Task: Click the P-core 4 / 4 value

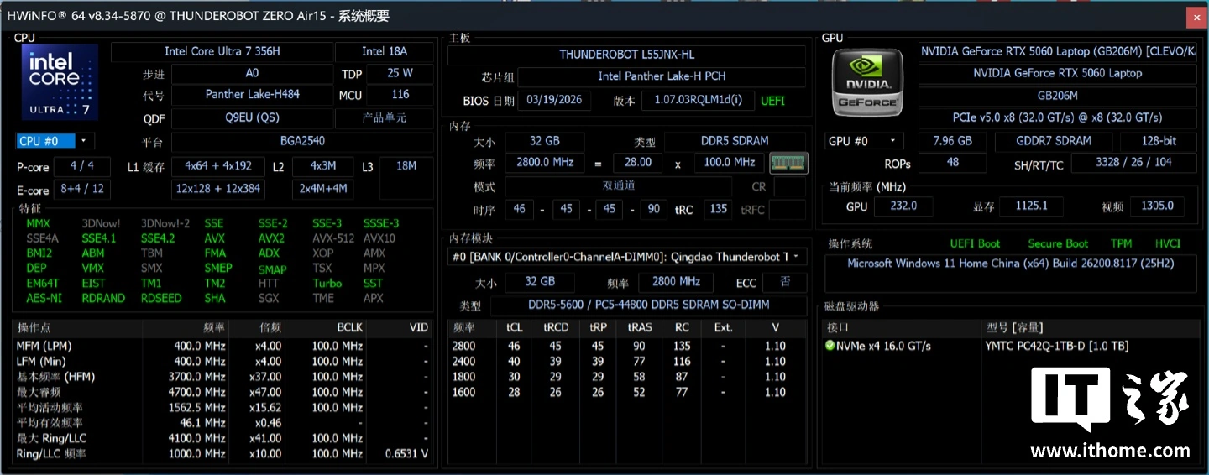Action: pos(82,166)
